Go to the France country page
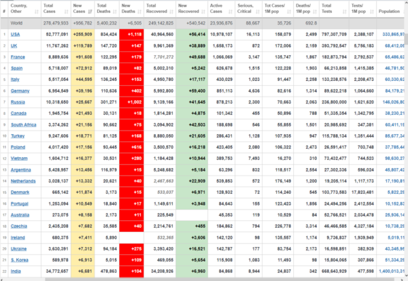Image resolution: width=408 pixels, height=281 pixels. pos(18,57)
